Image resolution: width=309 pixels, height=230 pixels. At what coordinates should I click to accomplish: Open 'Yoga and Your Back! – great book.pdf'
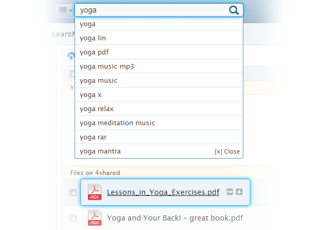pos(175,218)
